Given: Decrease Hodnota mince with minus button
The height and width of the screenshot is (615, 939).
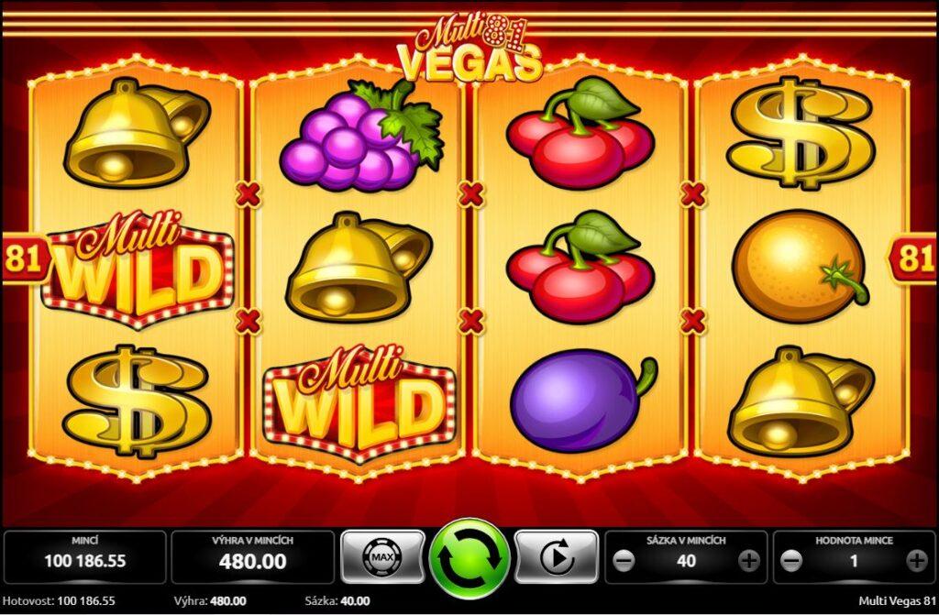Looking at the screenshot, I should (791, 561).
